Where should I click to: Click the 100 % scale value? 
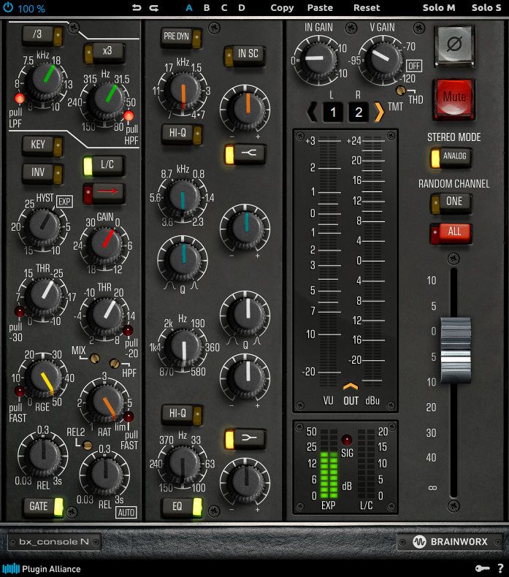[x=31, y=9]
